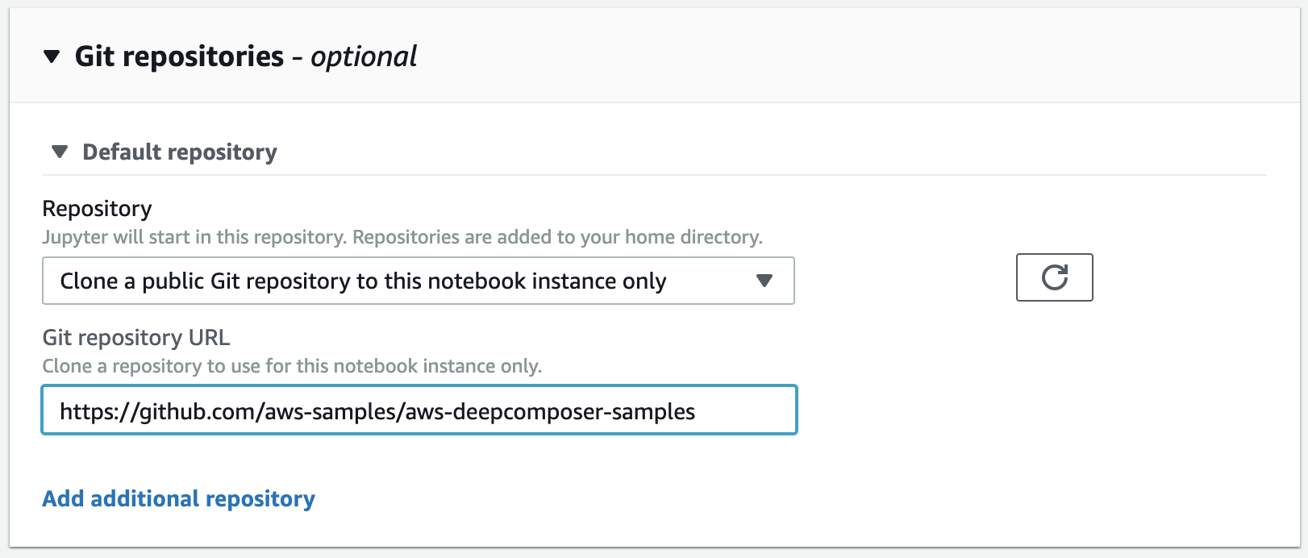Click the 'Default repository' subsection title
1308x558 pixels.
180,152
